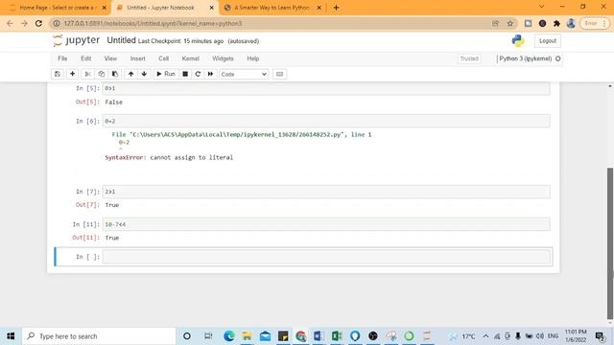Image resolution: width=614 pixels, height=345 pixels.
Task: Close the Untitled Jupyter Notebook tab
Action: (x=211, y=8)
